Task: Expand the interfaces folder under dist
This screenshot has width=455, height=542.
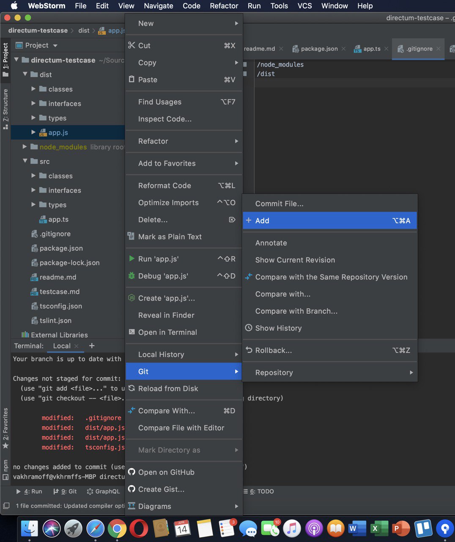Action: click(x=33, y=103)
